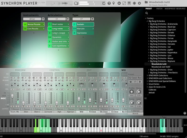187x138 pixels.
Task: Click the search magnifier in preset browser
Action: (x=147, y=13)
